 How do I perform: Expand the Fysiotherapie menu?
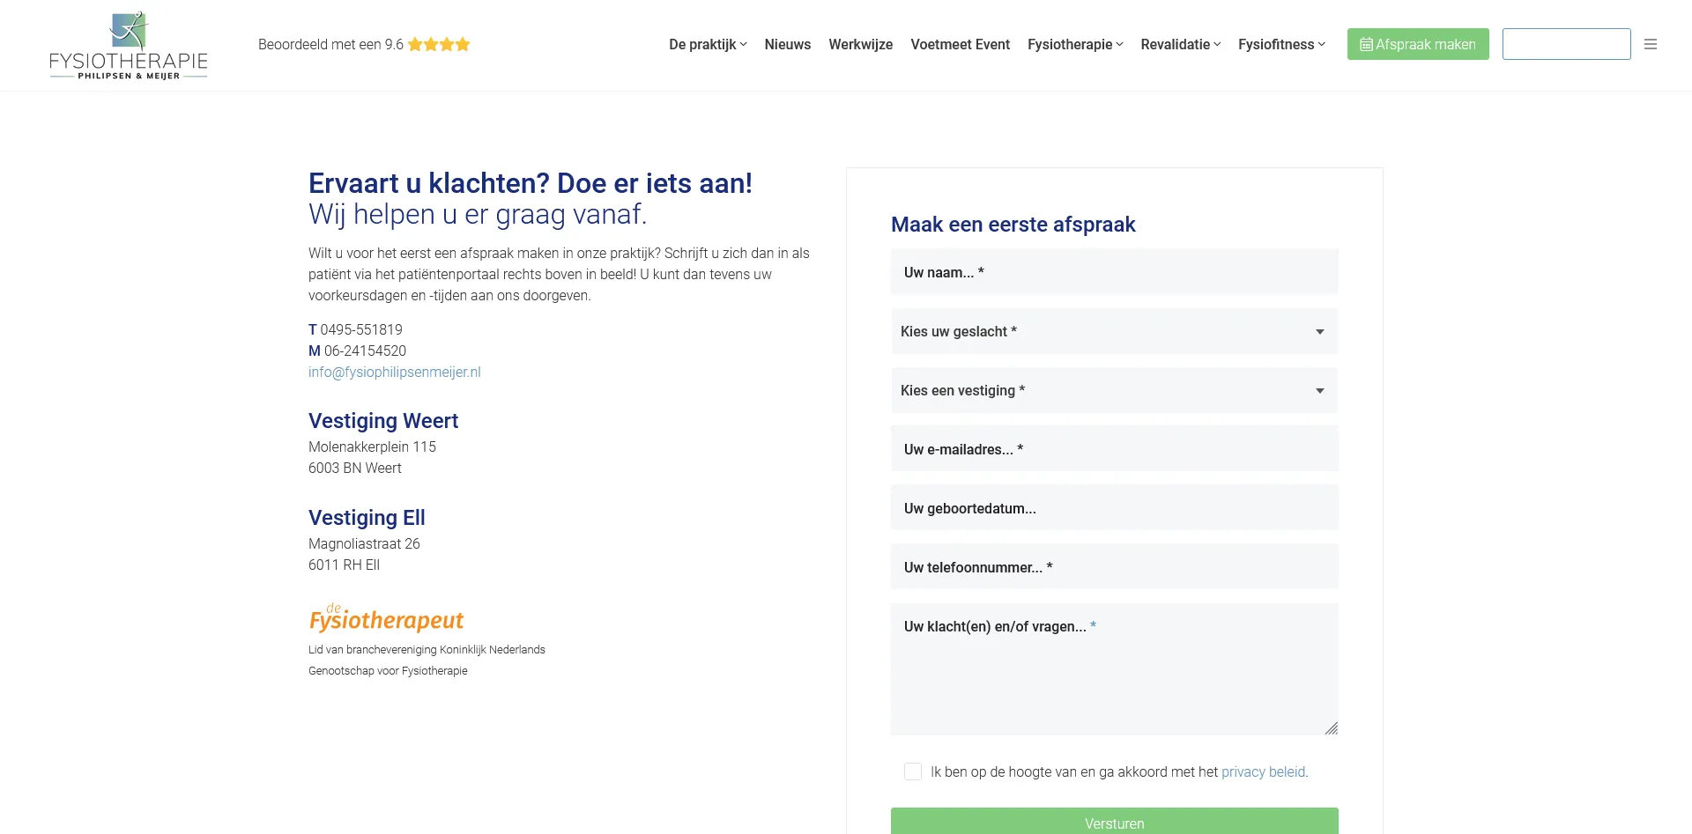1075,44
